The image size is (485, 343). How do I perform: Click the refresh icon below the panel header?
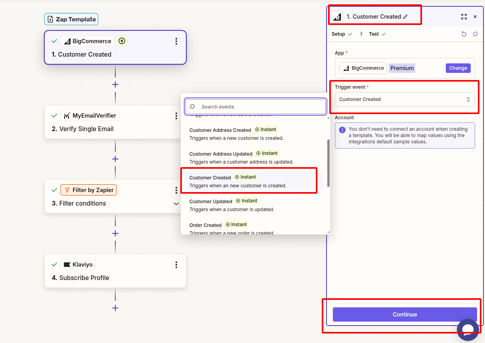click(x=464, y=34)
